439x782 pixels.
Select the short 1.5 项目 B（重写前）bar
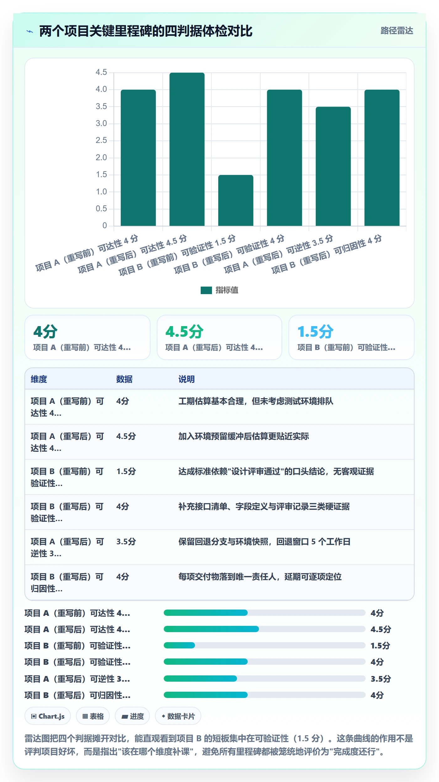pos(236,200)
